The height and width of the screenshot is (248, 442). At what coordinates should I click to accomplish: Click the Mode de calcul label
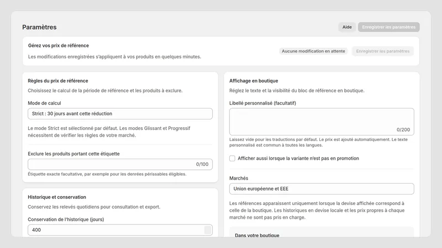click(x=44, y=103)
